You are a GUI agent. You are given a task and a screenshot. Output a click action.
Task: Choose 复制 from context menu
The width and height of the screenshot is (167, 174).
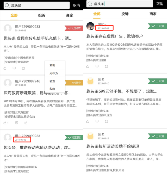(55, 65)
